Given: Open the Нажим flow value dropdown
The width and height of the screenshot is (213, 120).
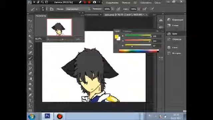Looking at the screenshot, I should pos(138,9).
